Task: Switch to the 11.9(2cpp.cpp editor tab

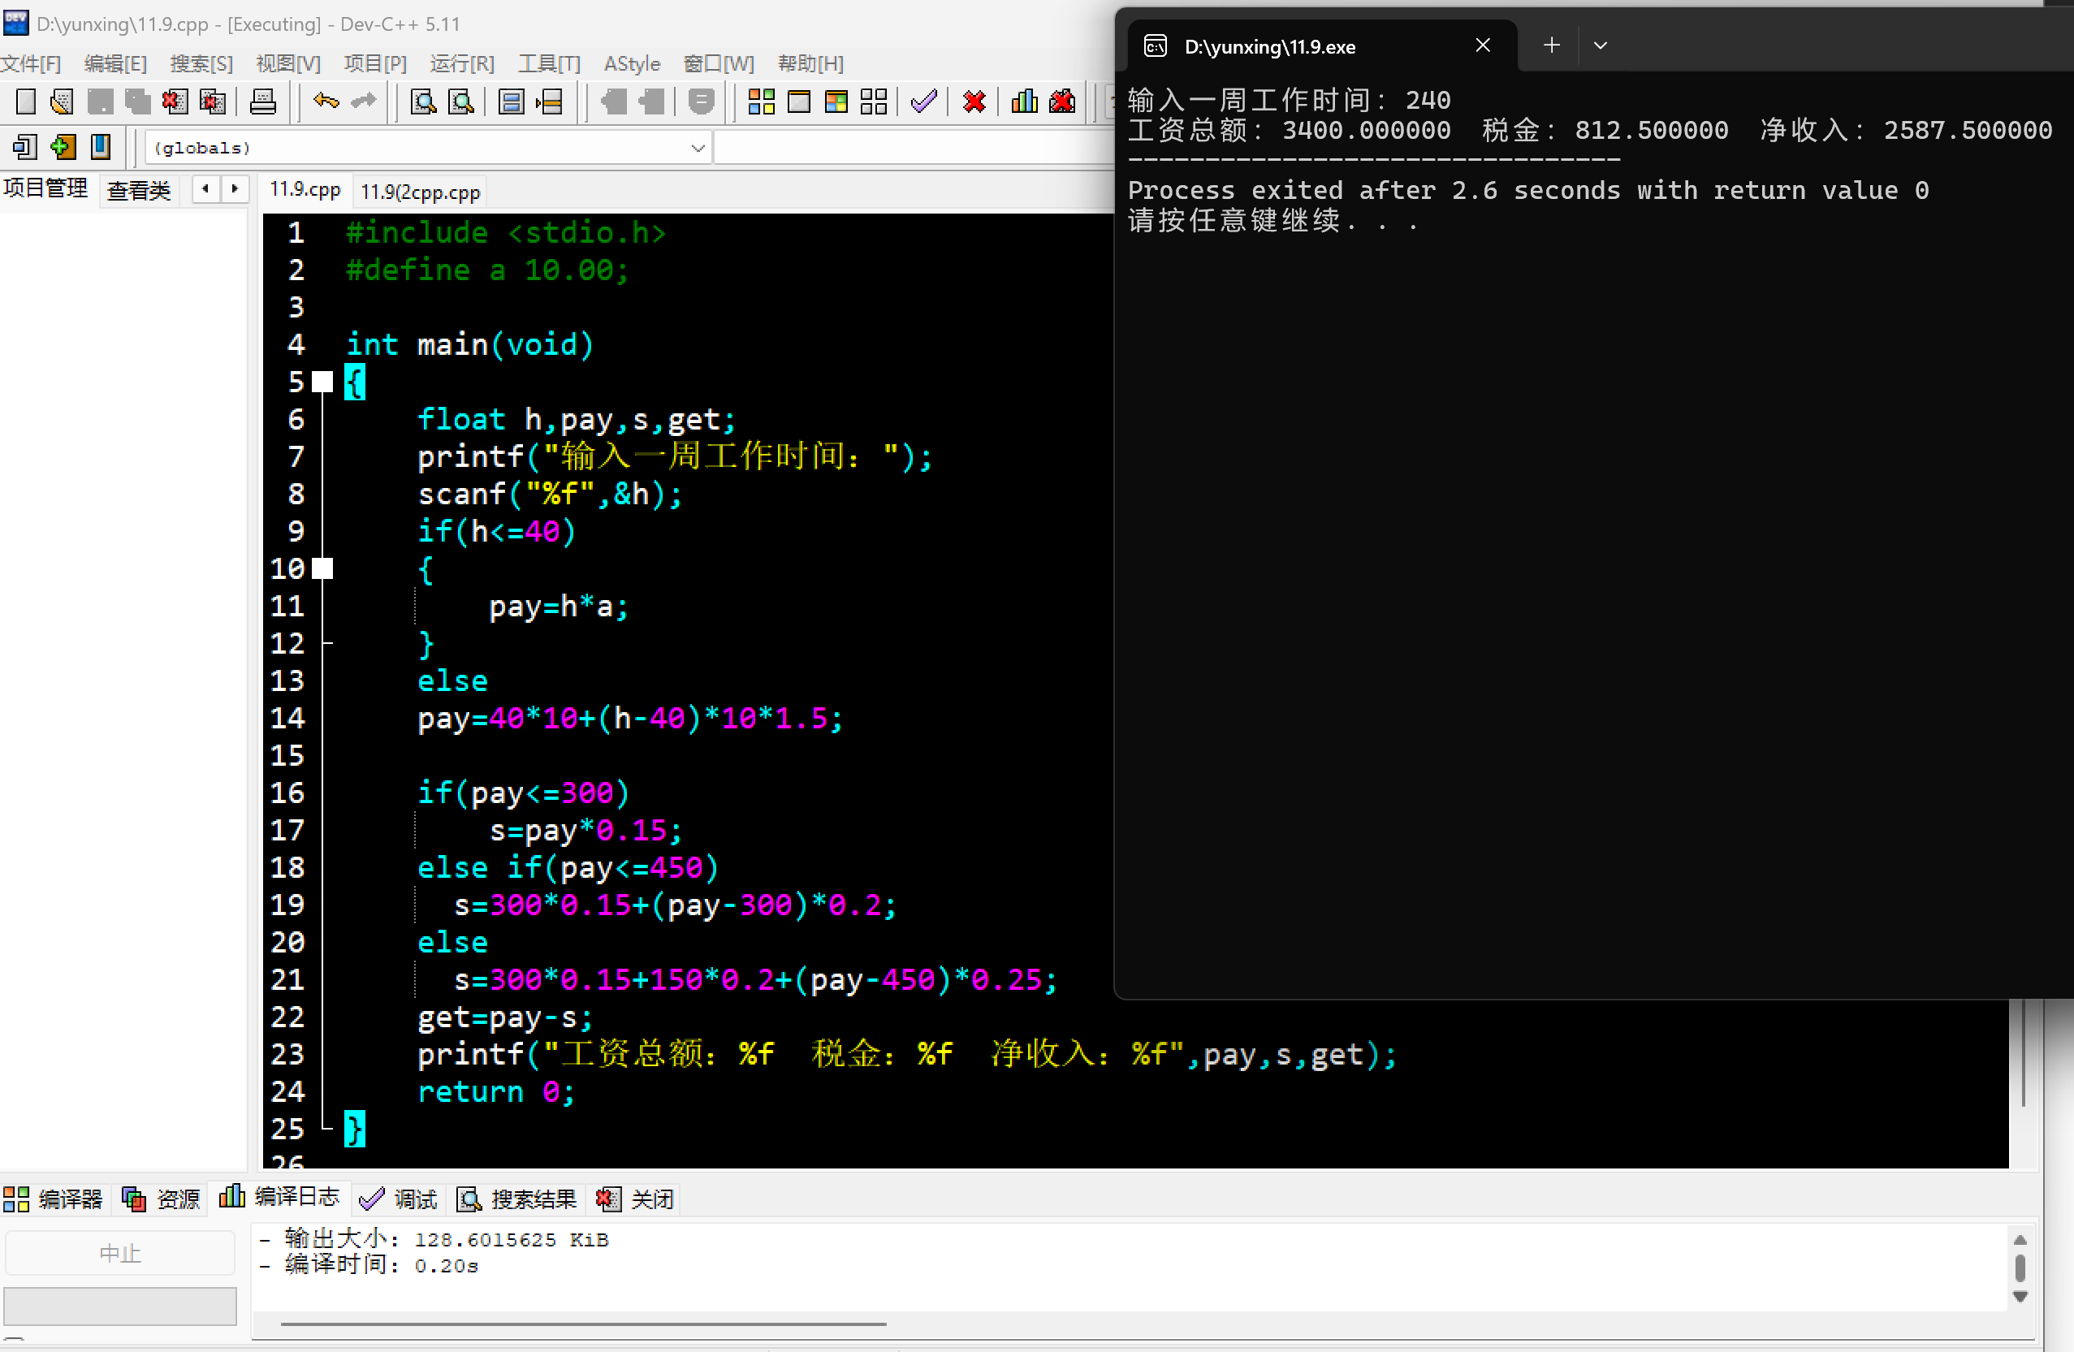Action: tap(420, 192)
